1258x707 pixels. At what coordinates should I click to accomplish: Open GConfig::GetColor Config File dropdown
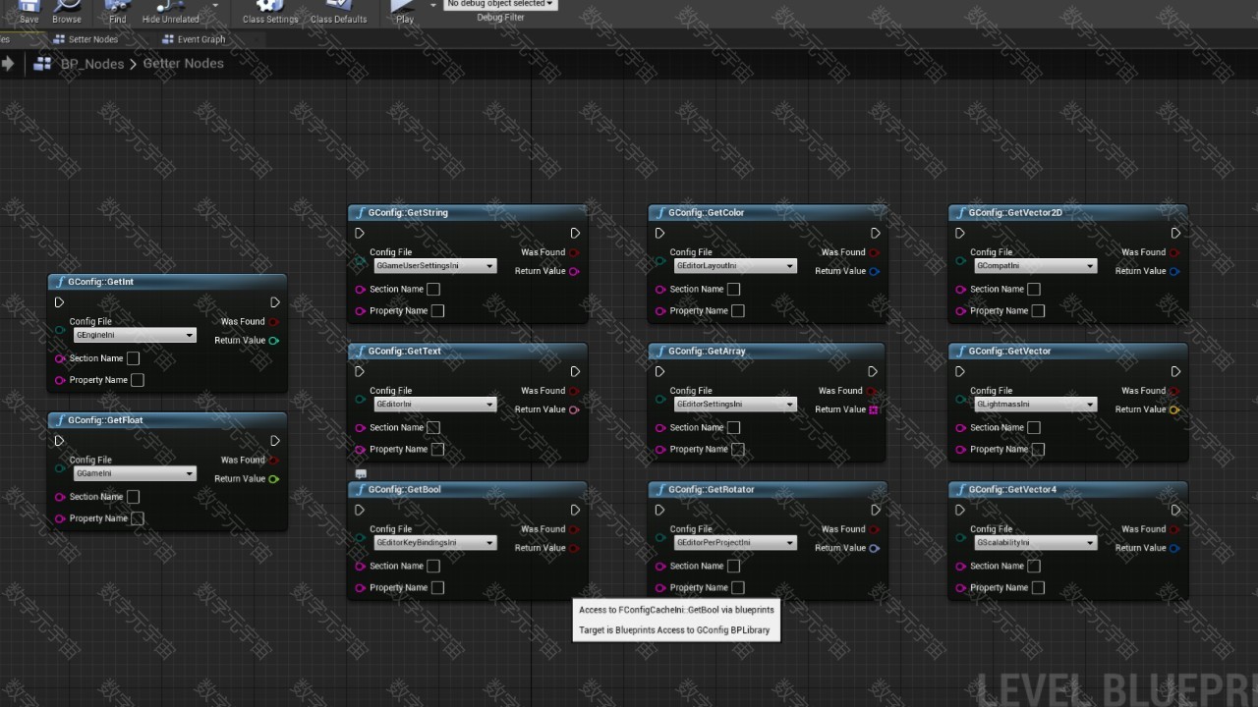point(735,266)
